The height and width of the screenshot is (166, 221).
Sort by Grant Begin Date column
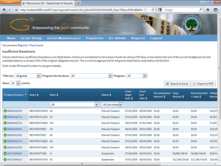[x=132, y=98]
